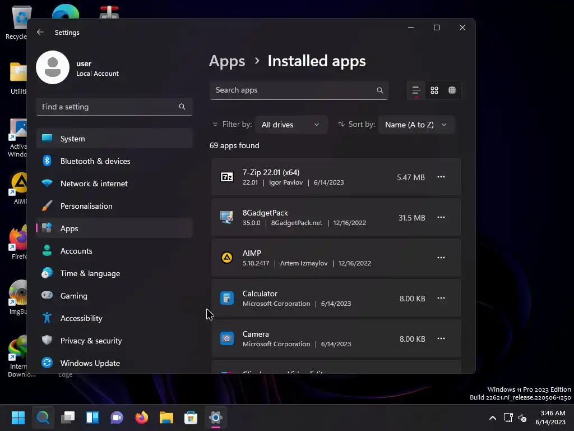Open System settings
574x431 pixels.
(x=114, y=139)
